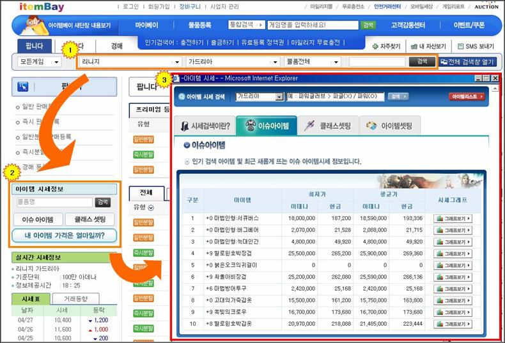The width and height of the screenshot is (505, 343).
Task: Click the 자주찾기 favorites icon
Action: coord(375,47)
